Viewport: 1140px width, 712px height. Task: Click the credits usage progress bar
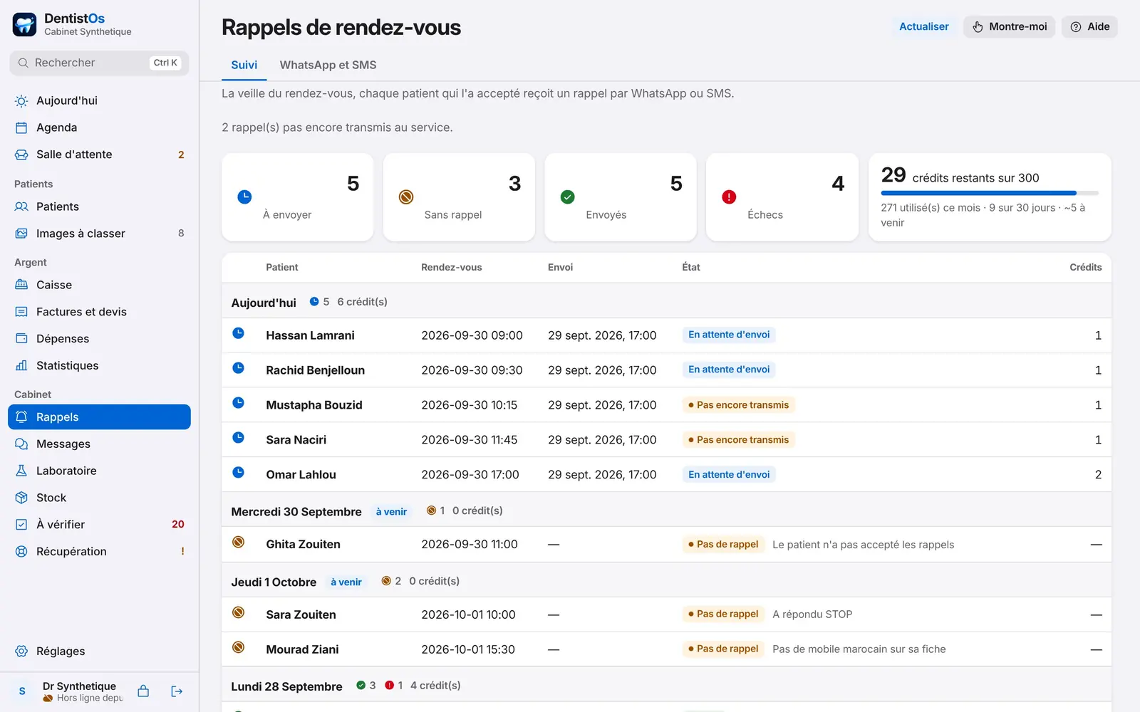coord(990,193)
